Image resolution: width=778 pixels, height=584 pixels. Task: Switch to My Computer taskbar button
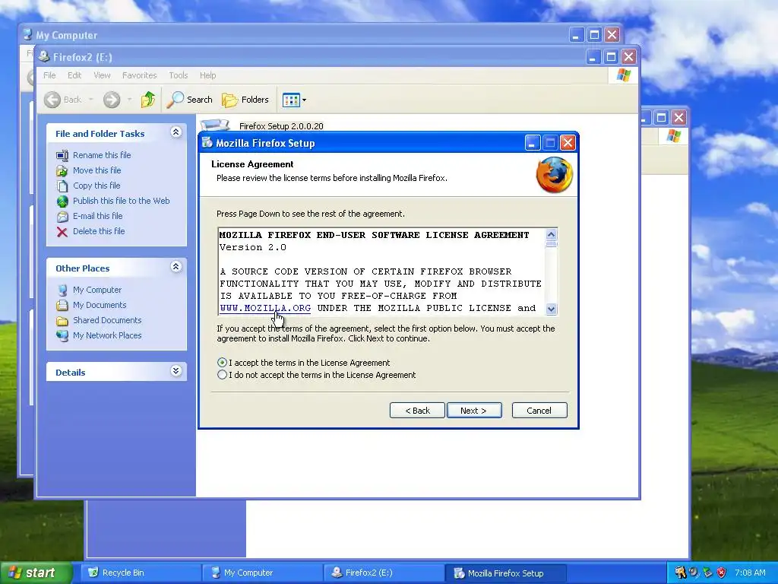click(x=262, y=573)
